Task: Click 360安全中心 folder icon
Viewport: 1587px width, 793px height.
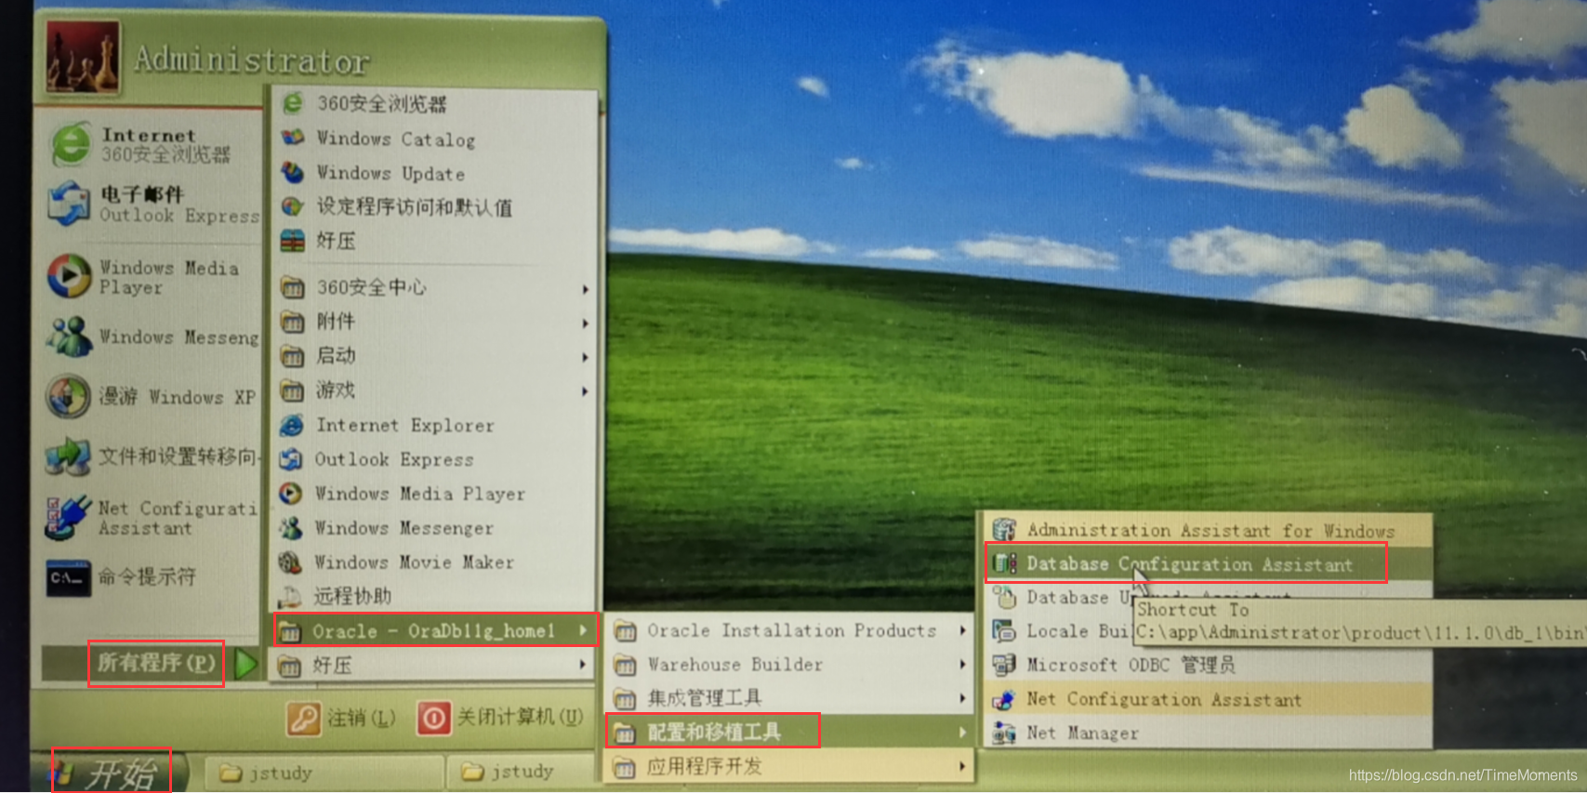Action: pos(293,288)
